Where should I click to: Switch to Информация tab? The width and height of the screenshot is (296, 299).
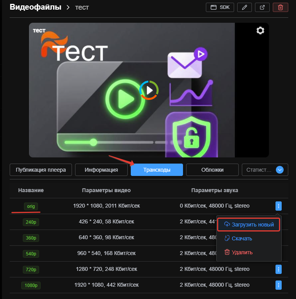101,170
